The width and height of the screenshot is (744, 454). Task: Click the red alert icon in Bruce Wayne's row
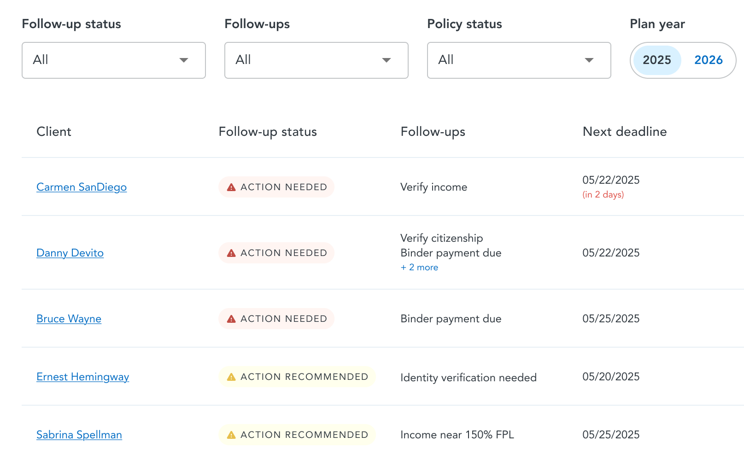(x=231, y=319)
